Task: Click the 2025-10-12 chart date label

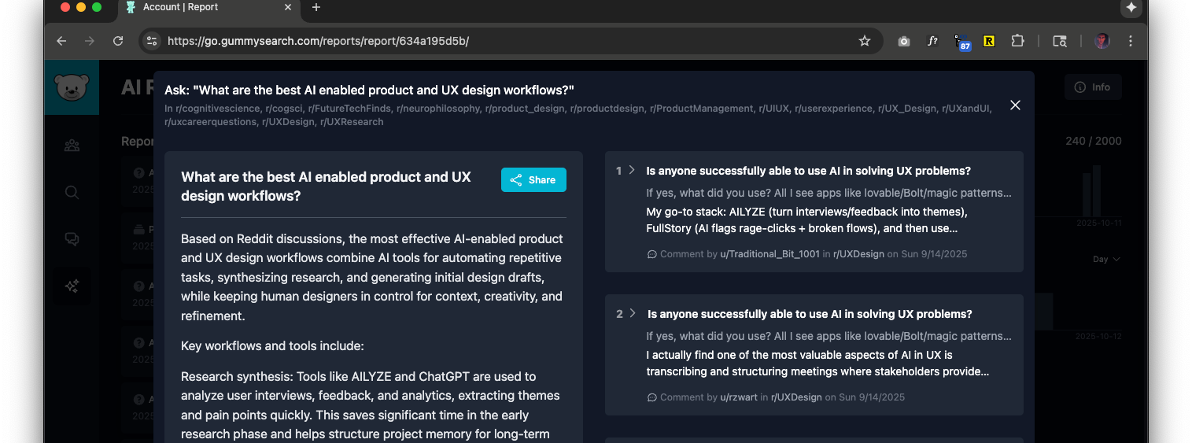Action: click(x=1099, y=337)
